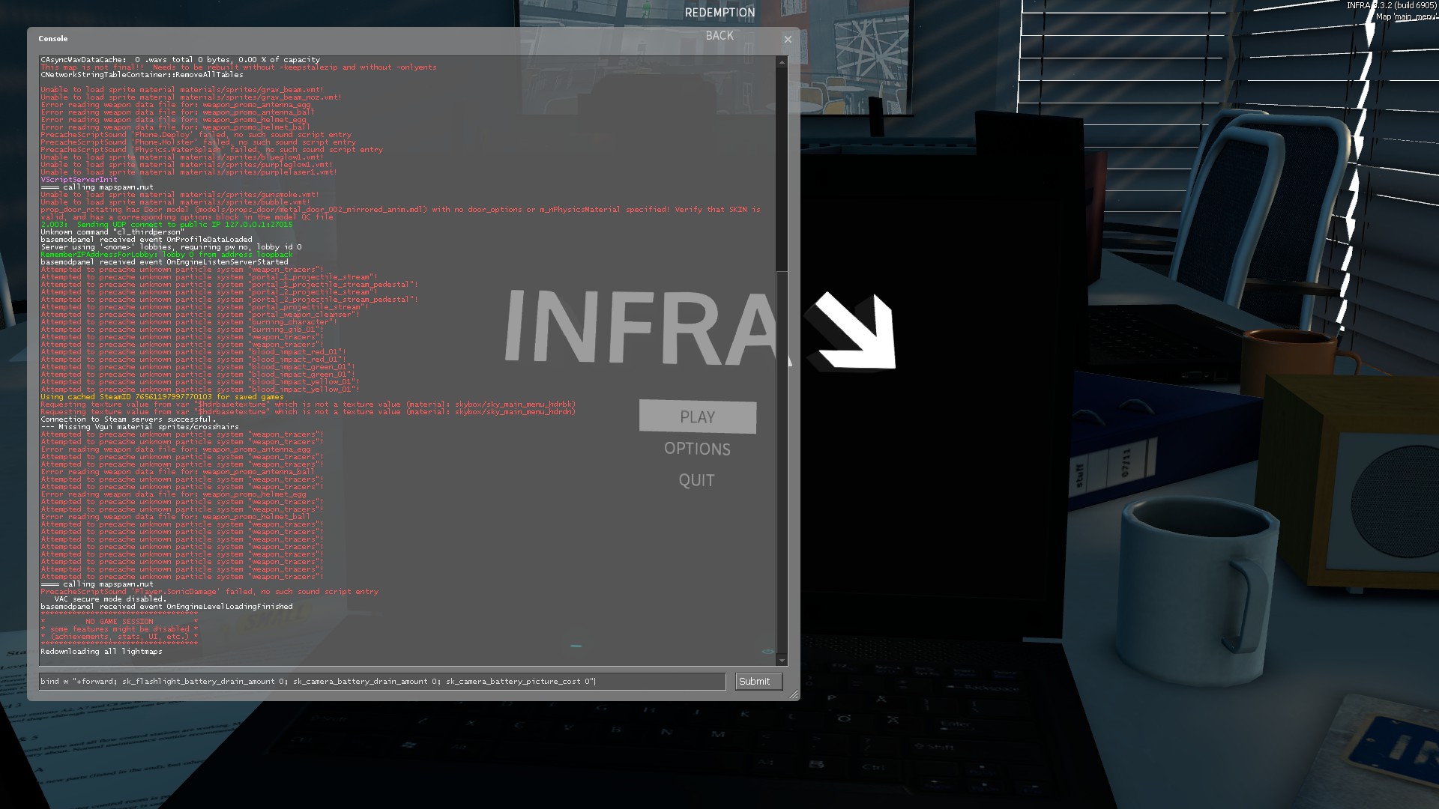This screenshot has height=809, width=1439.
Task: Click the console window resize grip
Action: pyautogui.click(x=794, y=695)
